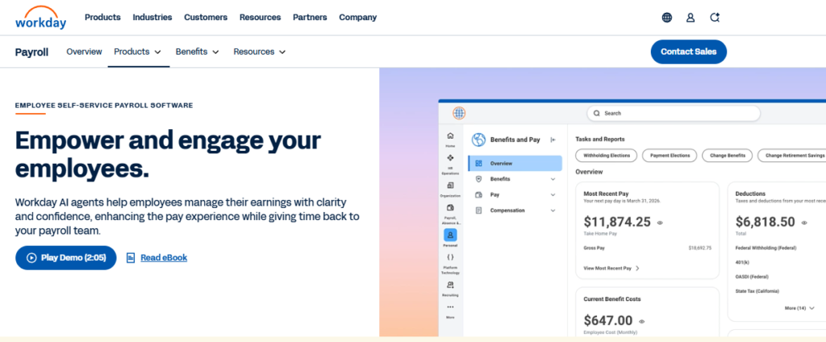Open Customers in top navigation
Screen dimensions: 826x342
click(x=206, y=18)
